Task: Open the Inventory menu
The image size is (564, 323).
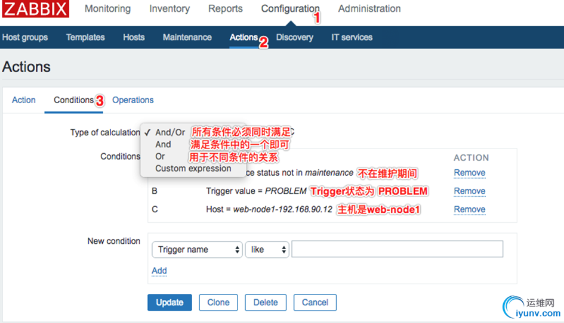Action: pyautogui.click(x=169, y=8)
